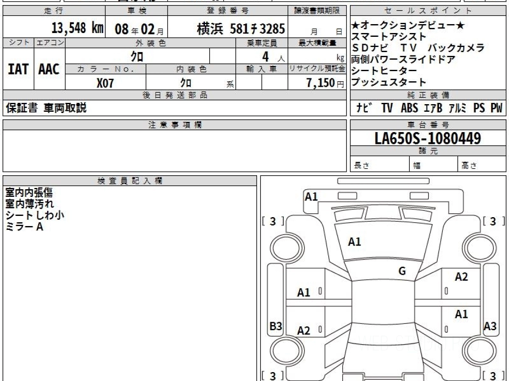This screenshot has width=509, height=381.
Task: Click the 輸入車 header
Action: click(x=262, y=69)
